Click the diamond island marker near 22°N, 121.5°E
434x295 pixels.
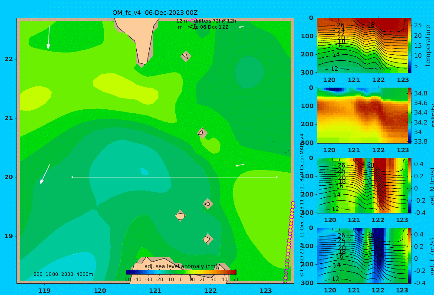pos(185,56)
